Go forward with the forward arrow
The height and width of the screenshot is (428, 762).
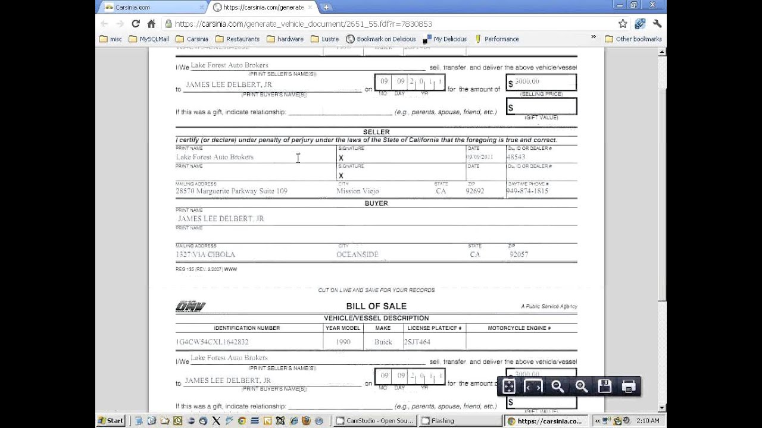coord(120,24)
